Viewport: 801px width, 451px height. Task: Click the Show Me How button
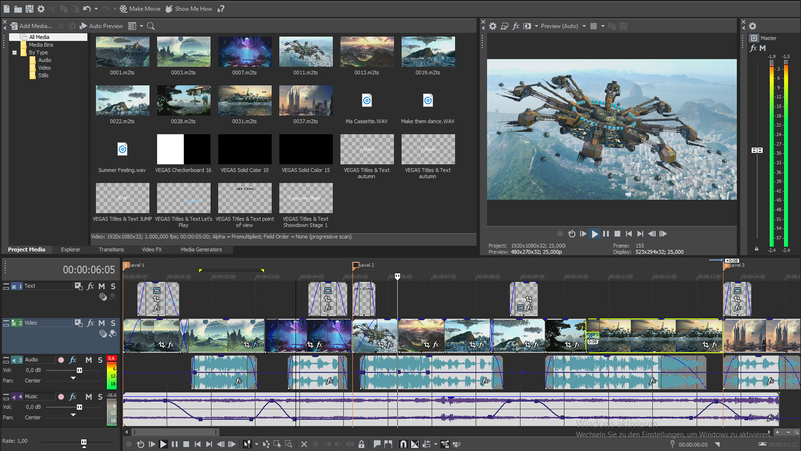189,8
